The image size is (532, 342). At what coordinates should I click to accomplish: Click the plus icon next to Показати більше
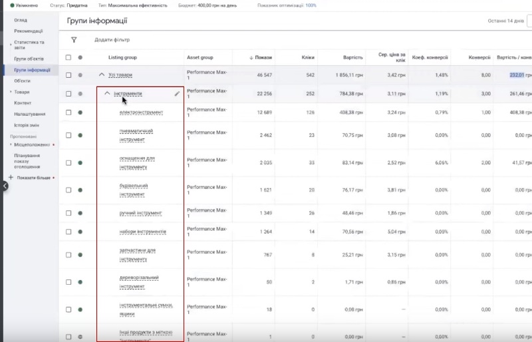[x=11, y=178]
